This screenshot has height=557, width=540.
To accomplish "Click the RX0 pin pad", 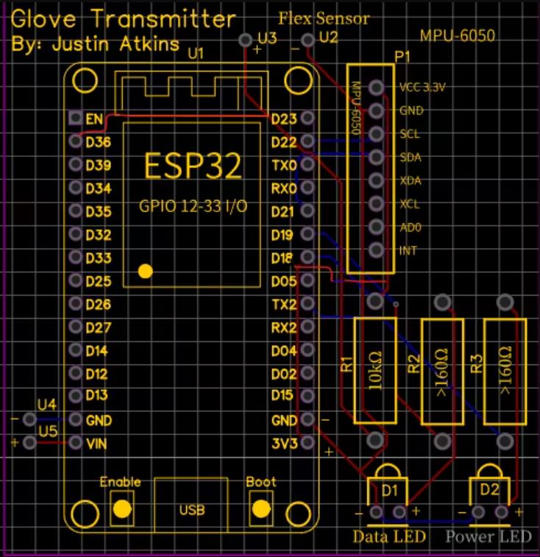I will click(x=308, y=187).
